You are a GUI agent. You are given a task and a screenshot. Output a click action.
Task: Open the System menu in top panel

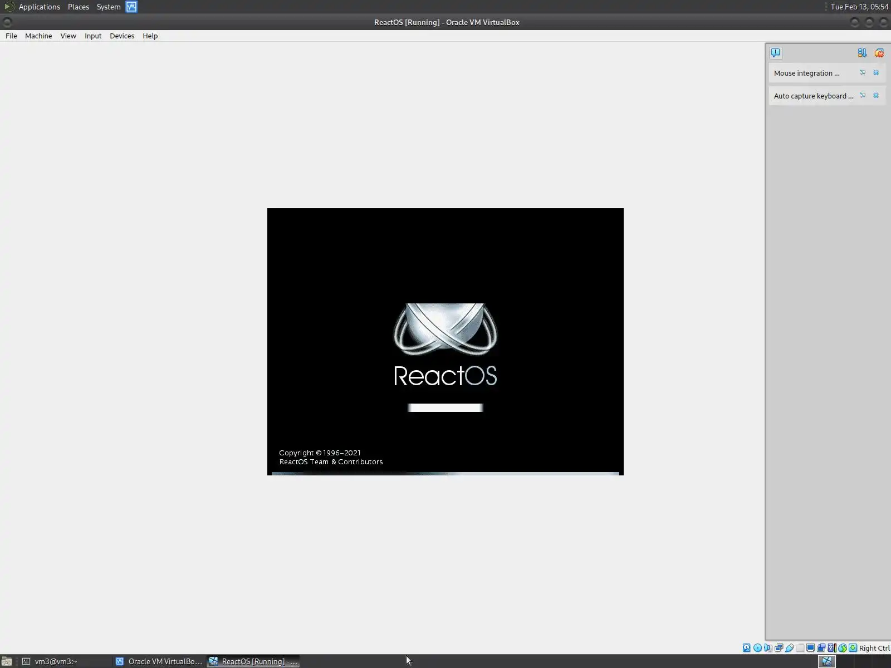[109, 7]
